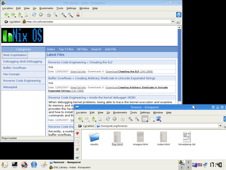Click Forward arrow in DVL Library toolbar
The height and width of the screenshot is (170, 226).
(13, 14)
